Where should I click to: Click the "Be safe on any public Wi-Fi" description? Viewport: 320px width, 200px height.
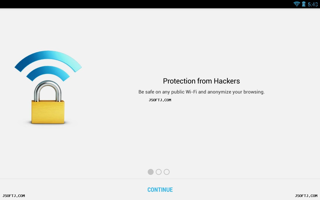(x=201, y=92)
